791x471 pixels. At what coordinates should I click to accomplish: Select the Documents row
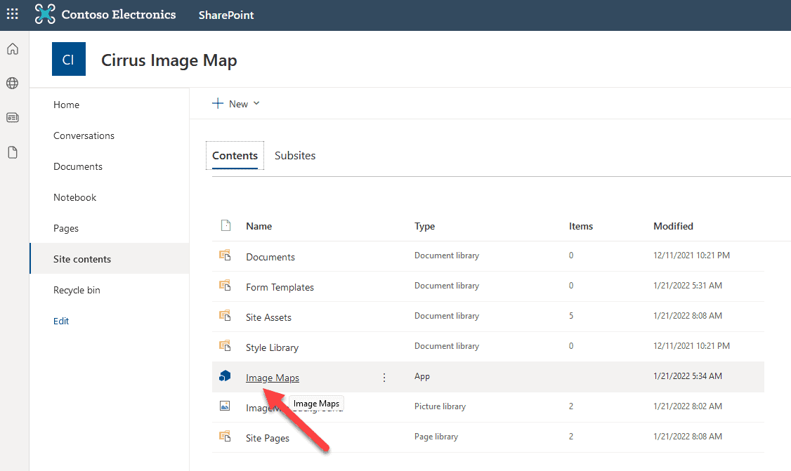[x=270, y=257]
